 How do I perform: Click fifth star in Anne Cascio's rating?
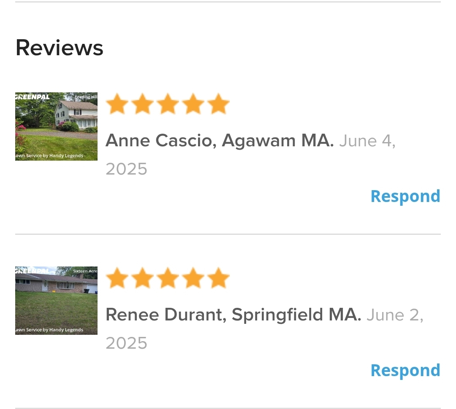coord(218,105)
